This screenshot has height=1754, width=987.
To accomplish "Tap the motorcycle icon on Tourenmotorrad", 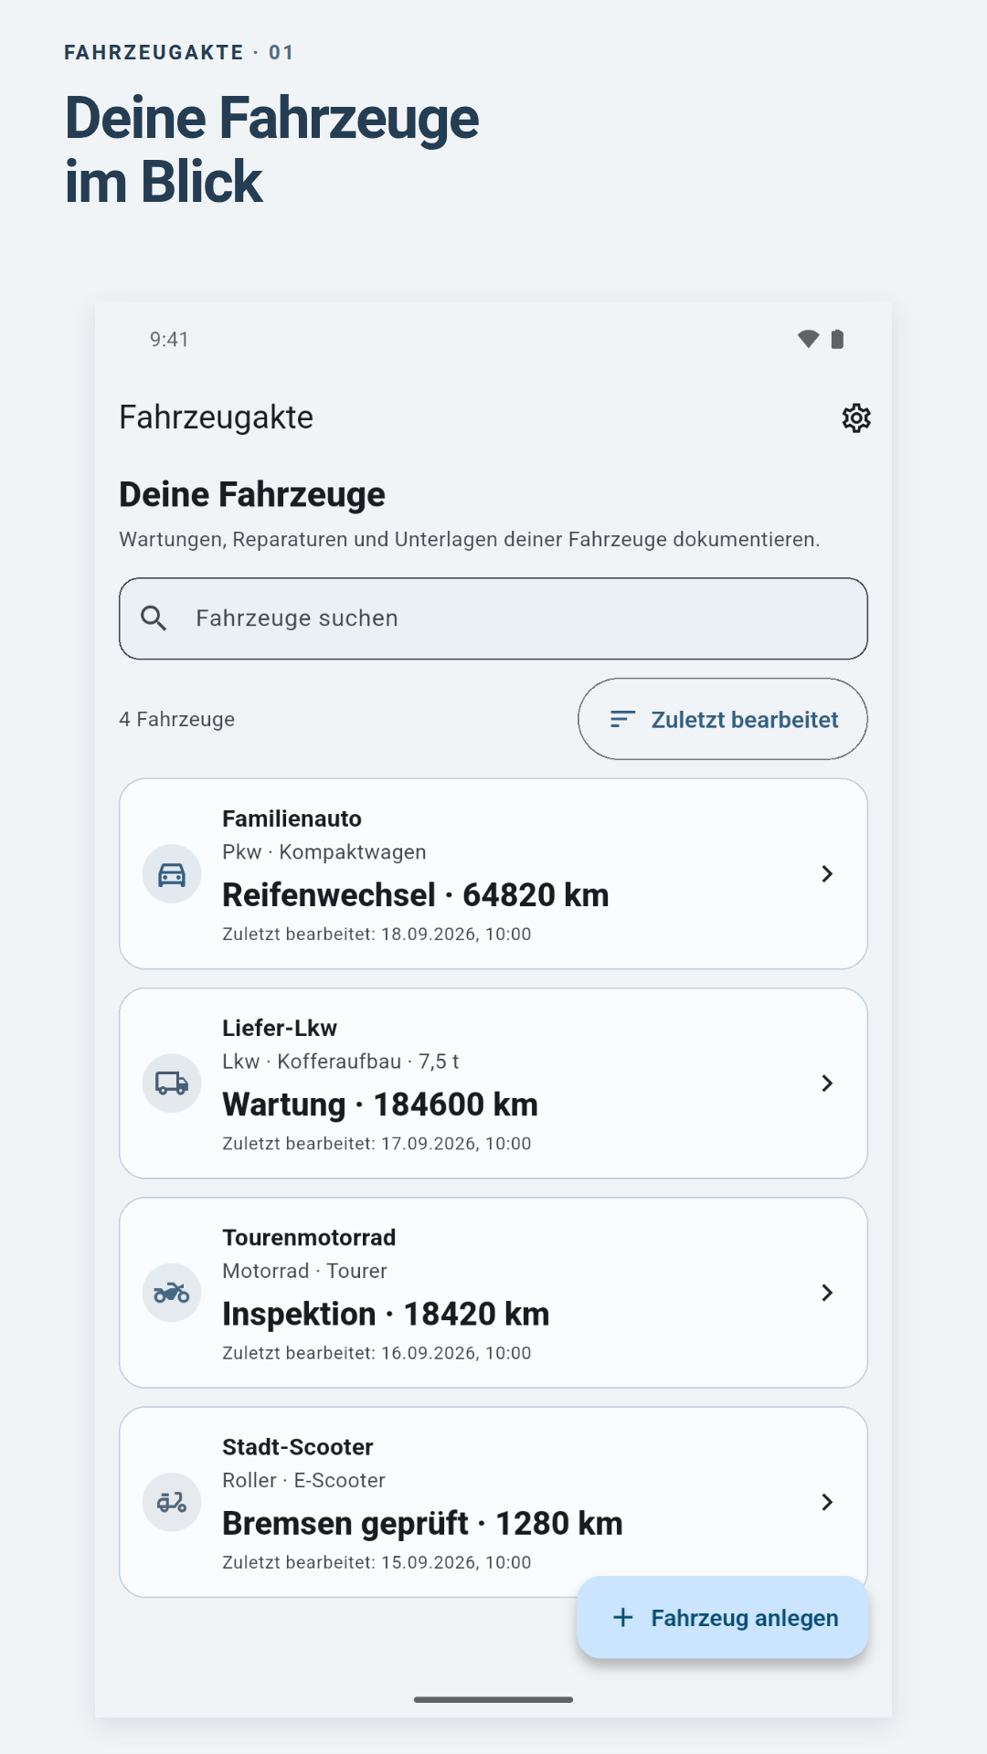I will [172, 1293].
